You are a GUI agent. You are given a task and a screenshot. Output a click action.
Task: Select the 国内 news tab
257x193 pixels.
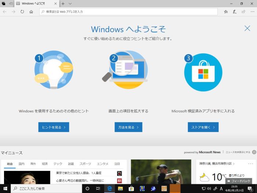tap(21, 164)
